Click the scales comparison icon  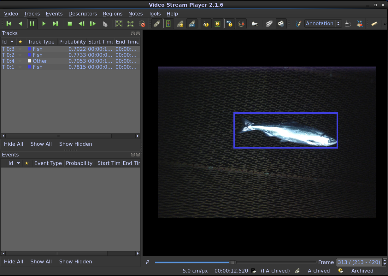click(x=241, y=24)
